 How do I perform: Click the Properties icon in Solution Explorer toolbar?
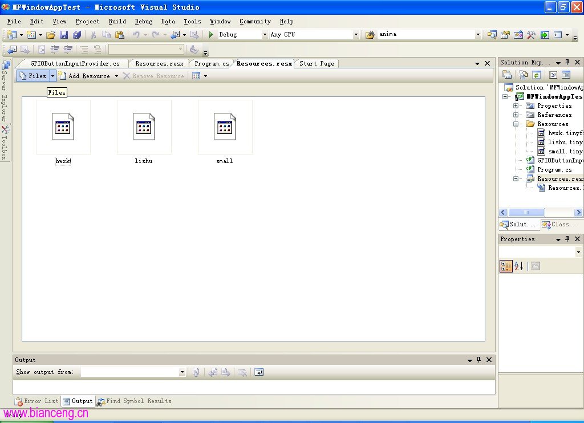point(507,75)
